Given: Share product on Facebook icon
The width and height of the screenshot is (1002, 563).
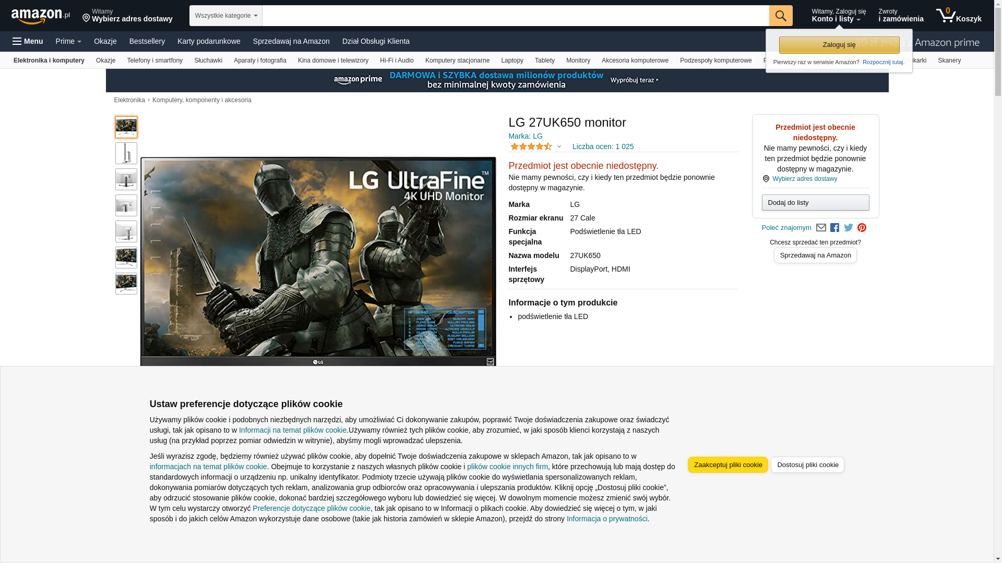Looking at the screenshot, I should [x=834, y=228].
